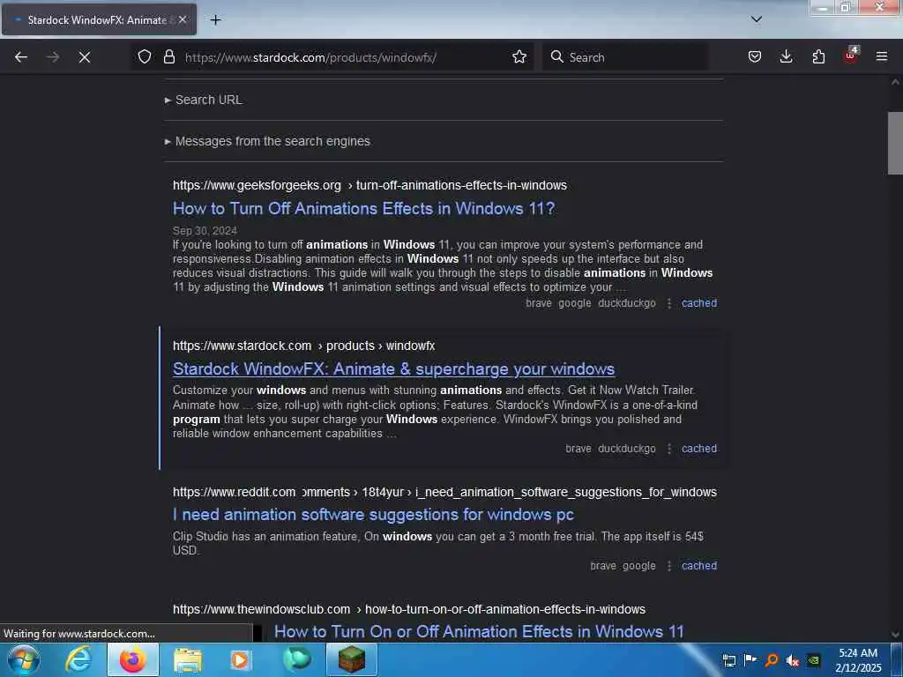Viewport: 903px width, 677px height.
Task: Open cached link for geeksforgeeks result
Action: [699, 303]
